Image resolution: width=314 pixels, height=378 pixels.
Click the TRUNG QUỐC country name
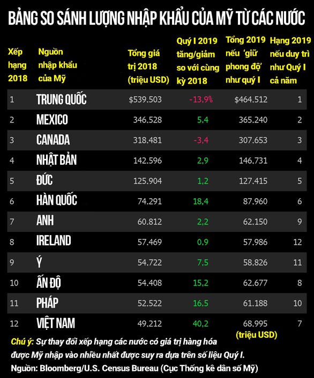point(62,99)
